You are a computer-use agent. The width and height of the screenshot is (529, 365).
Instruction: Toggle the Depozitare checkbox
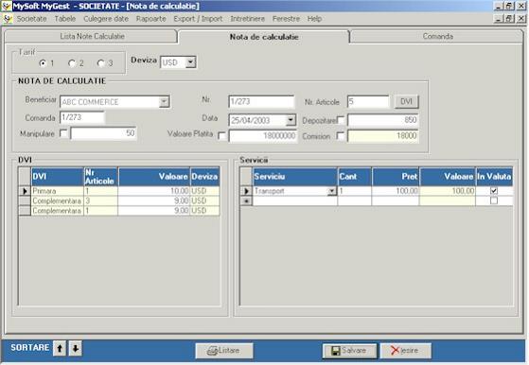click(x=341, y=120)
